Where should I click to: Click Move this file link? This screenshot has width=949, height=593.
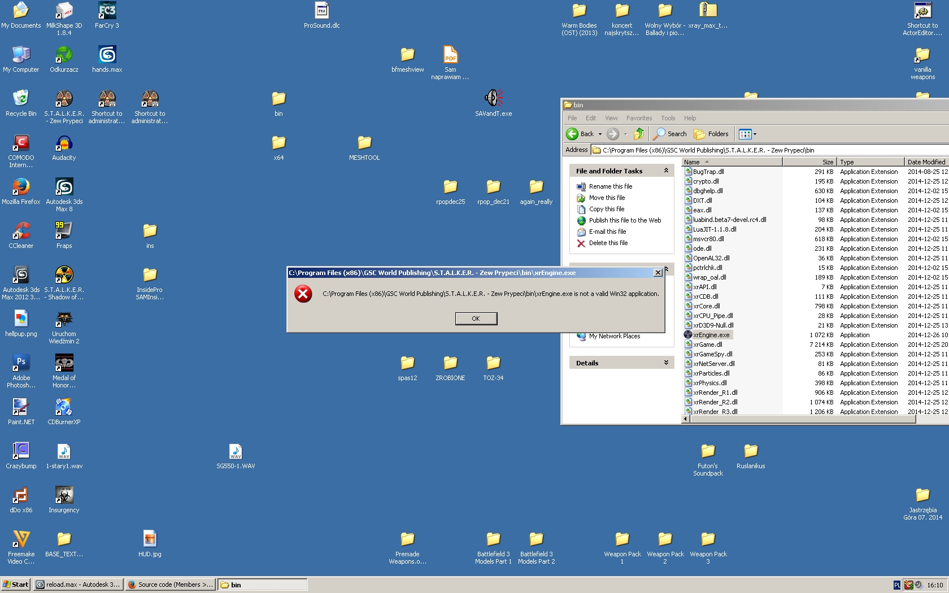607,198
